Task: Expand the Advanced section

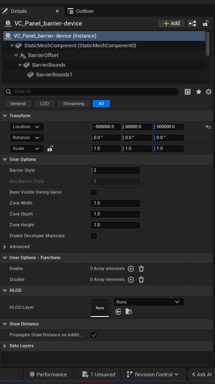Action: click(5, 247)
